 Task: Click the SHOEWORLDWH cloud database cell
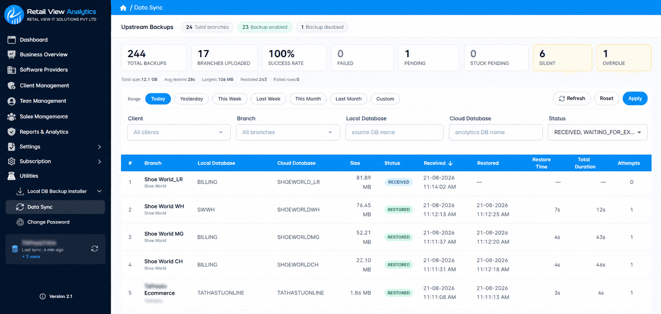pyautogui.click(x=298, y=210)
